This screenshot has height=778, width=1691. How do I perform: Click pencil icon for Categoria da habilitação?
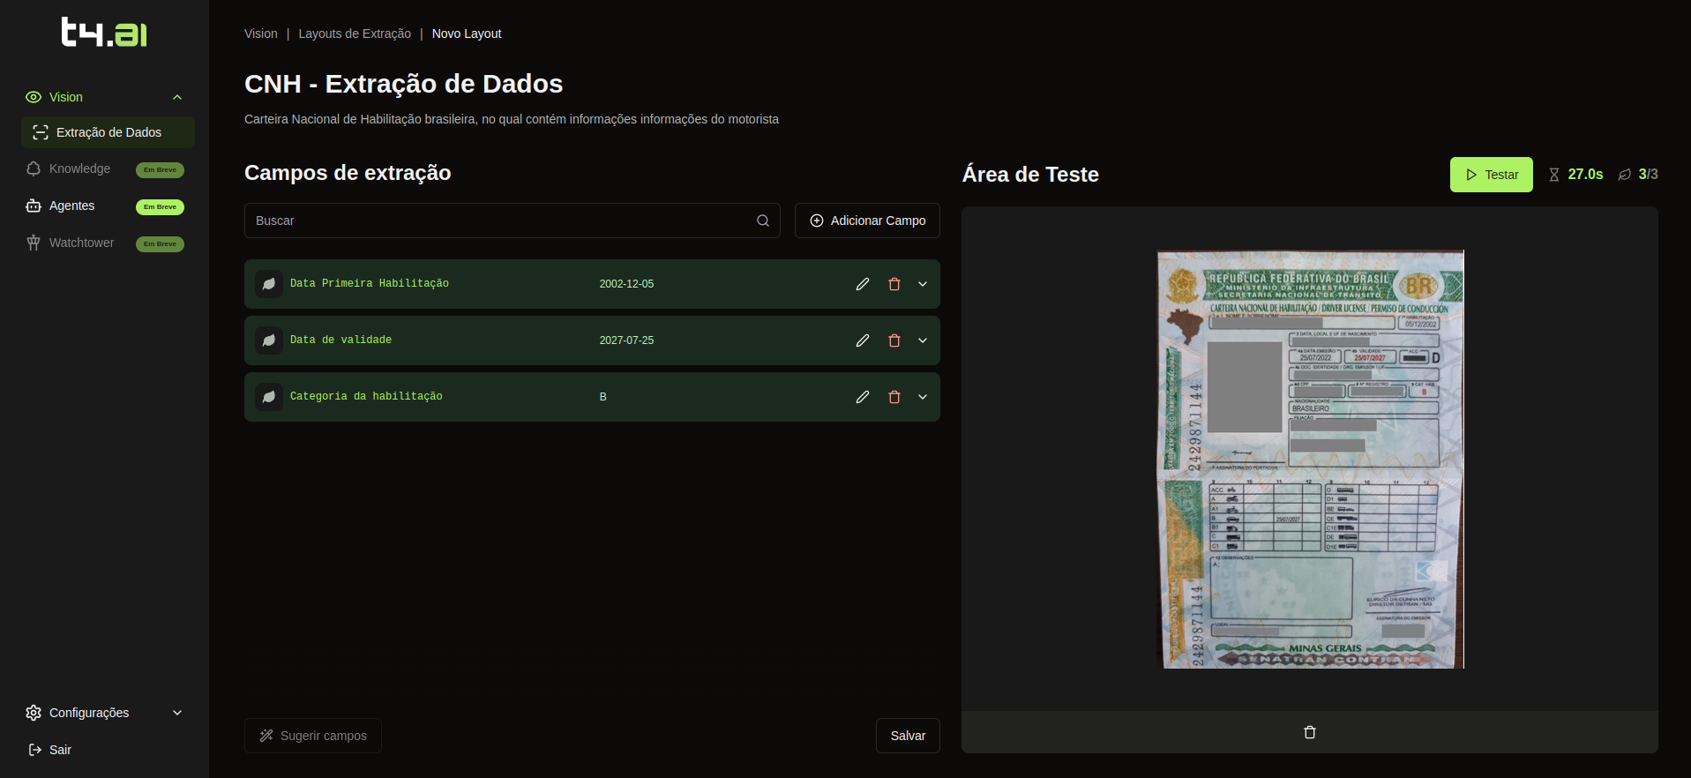point(862,397)
